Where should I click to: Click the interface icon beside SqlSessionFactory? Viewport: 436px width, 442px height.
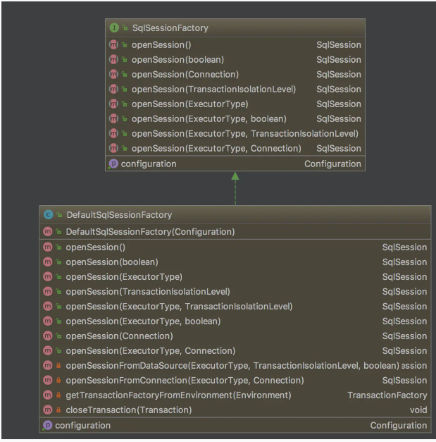click(114, 28)
